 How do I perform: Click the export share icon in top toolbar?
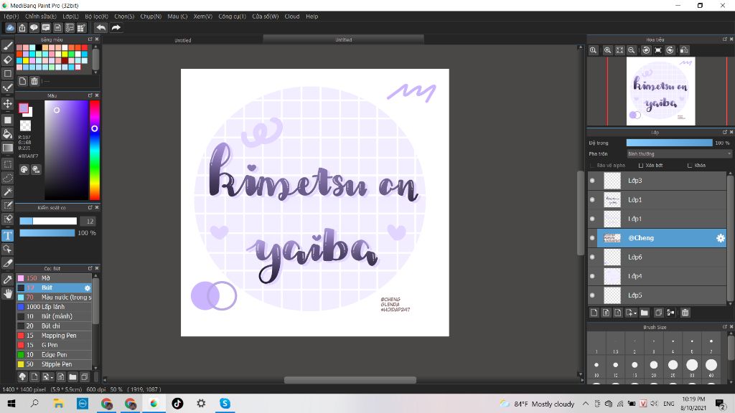(x=22, y=28)
